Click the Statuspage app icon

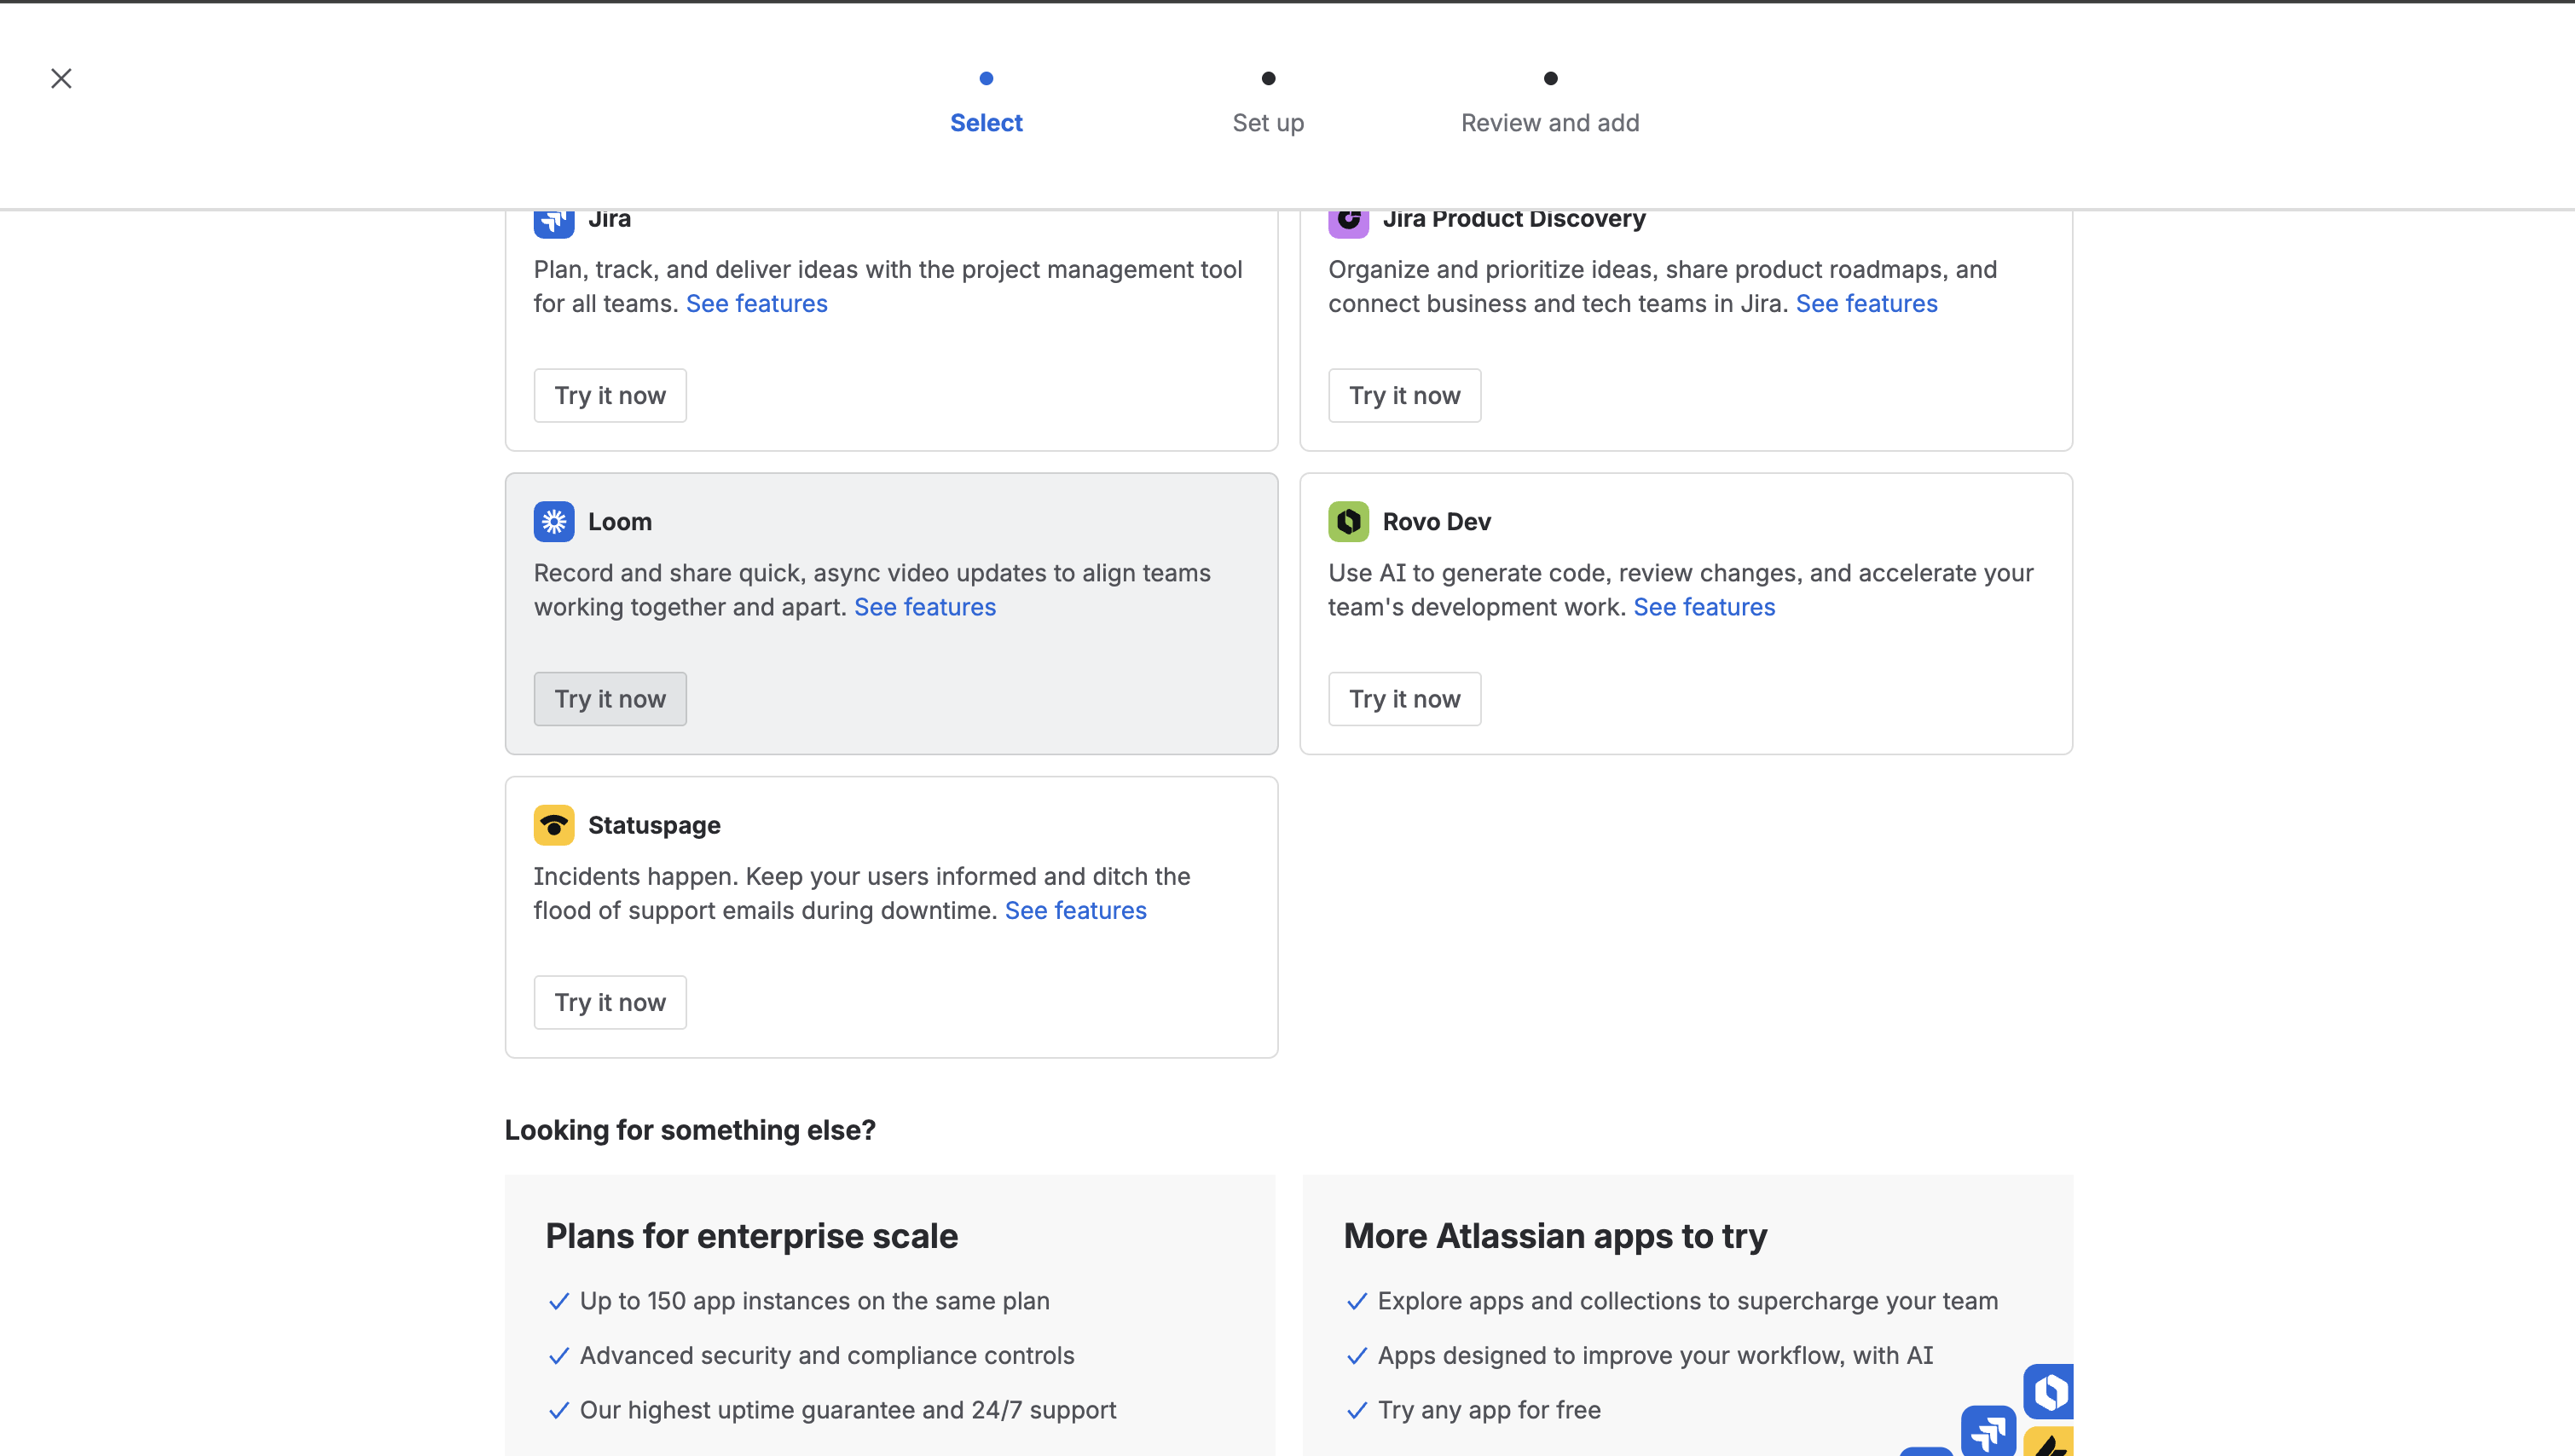[x=553, y=825]
